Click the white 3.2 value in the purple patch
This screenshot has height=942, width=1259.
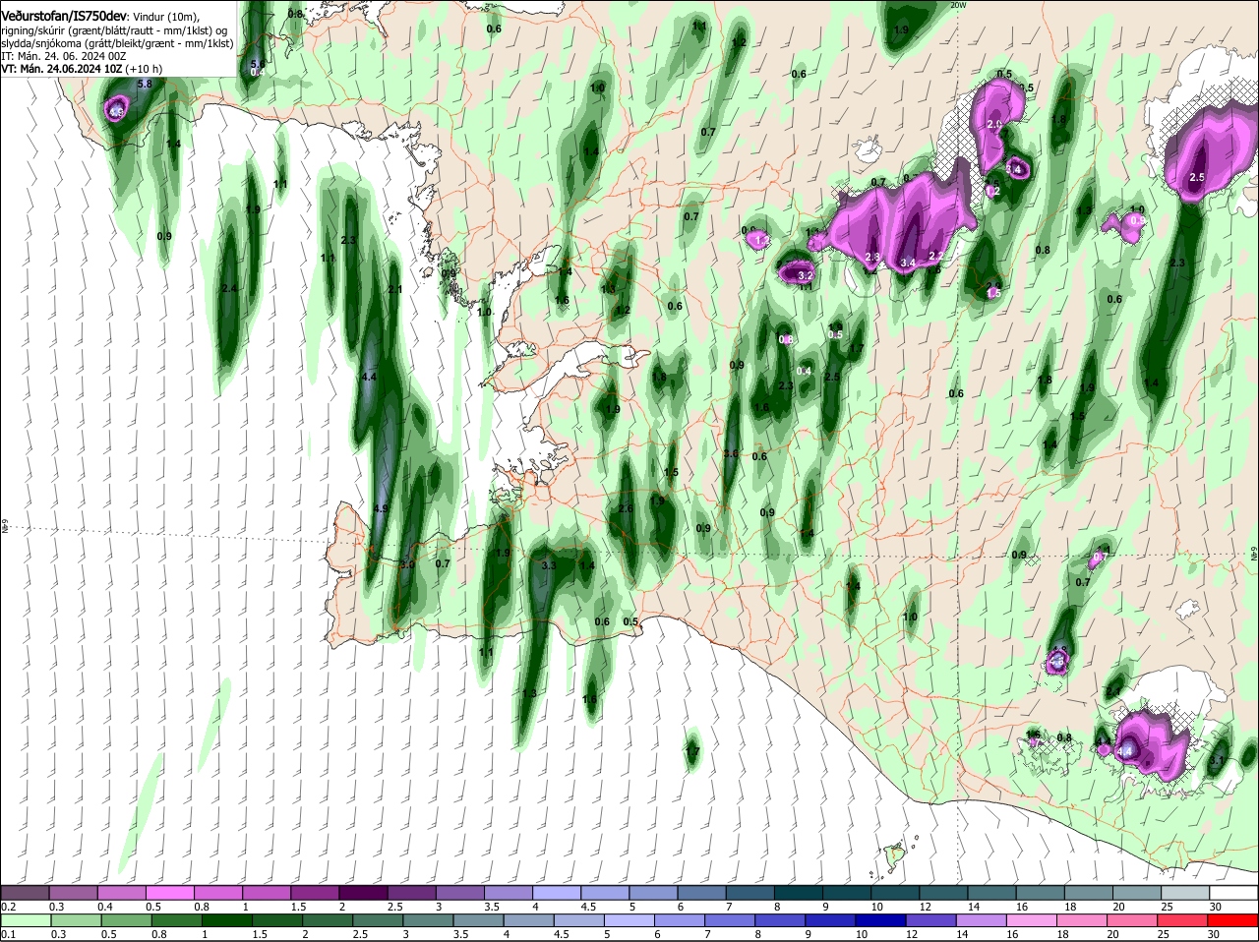tap(805, 275)
